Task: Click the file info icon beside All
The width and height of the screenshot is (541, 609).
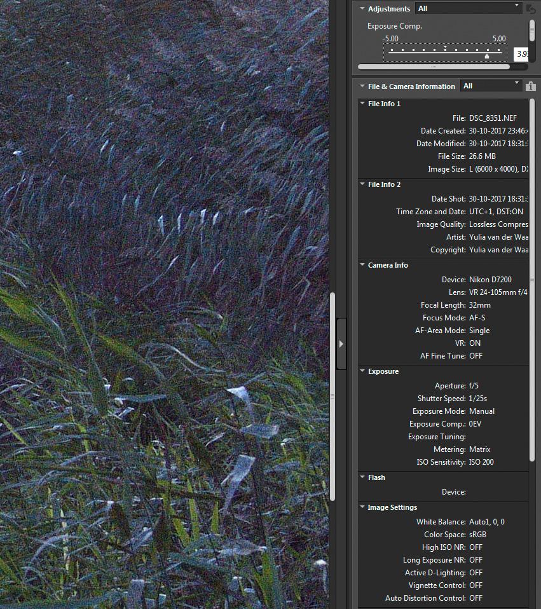Action: [531, 86]
